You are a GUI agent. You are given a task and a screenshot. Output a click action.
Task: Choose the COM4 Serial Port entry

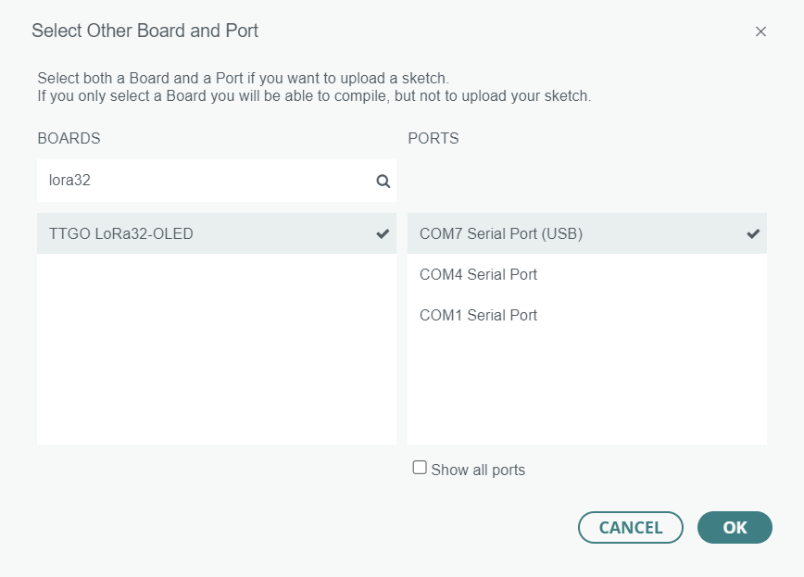coord(478,275)
